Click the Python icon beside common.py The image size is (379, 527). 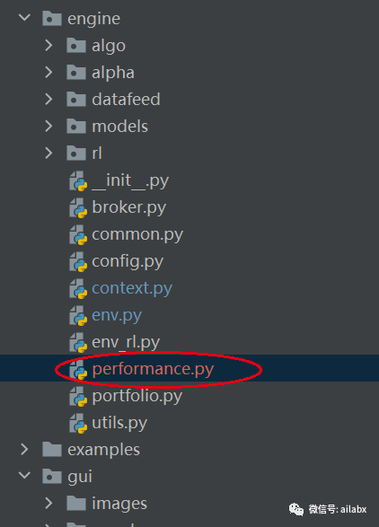coord(78,234)
